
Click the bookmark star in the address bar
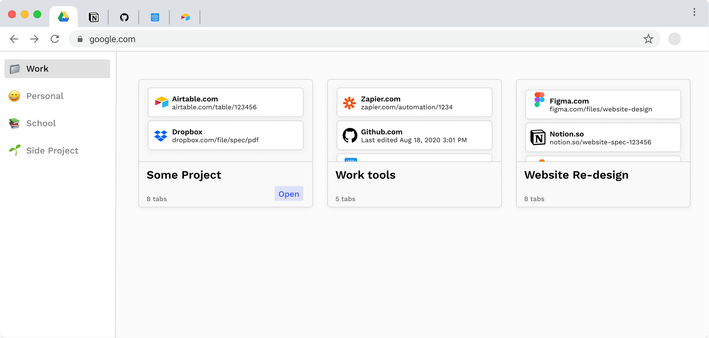pyautogui.click(x=648, y=39)
